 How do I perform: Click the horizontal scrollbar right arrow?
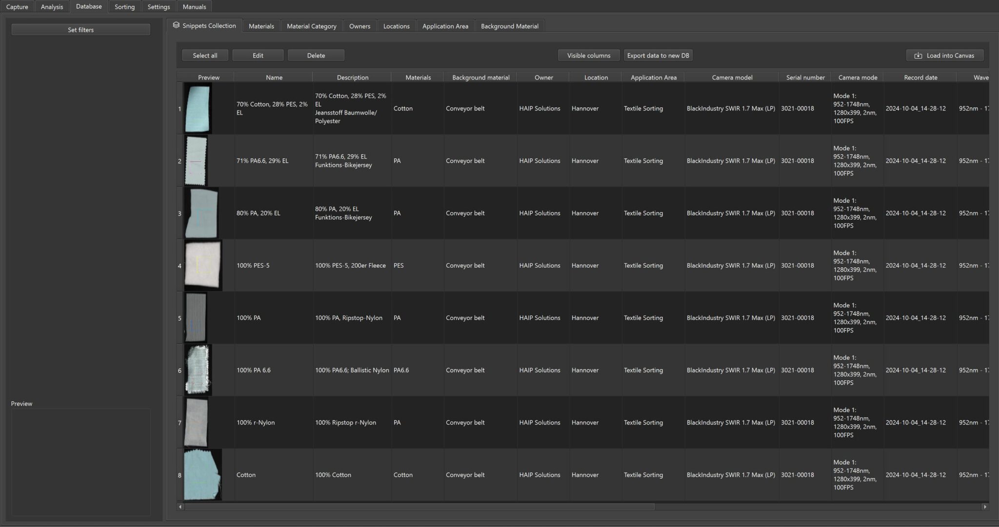click(x=985, y=507)
